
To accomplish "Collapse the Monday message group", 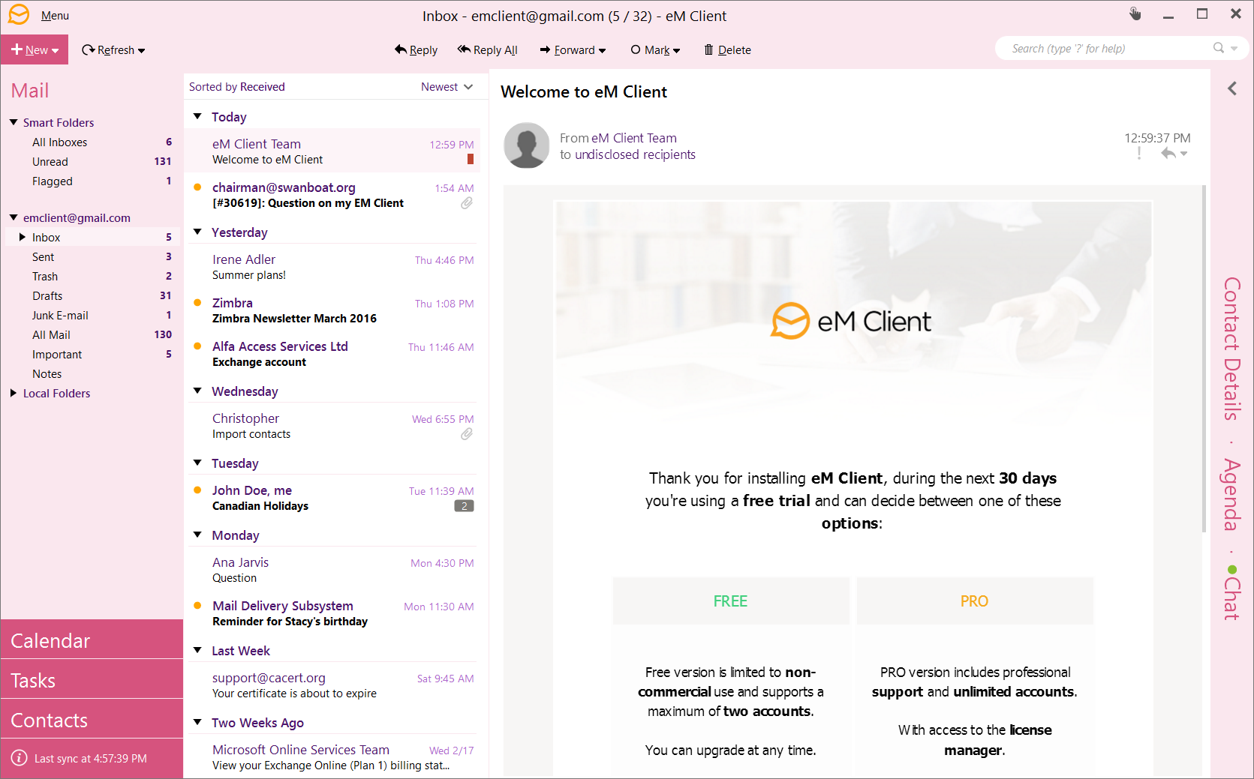I will coord(198,535).
